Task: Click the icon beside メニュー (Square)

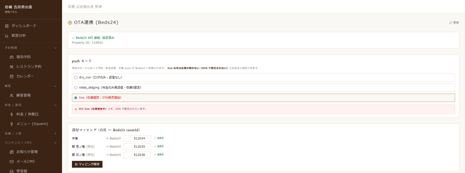Action: (x=11, y=124)
